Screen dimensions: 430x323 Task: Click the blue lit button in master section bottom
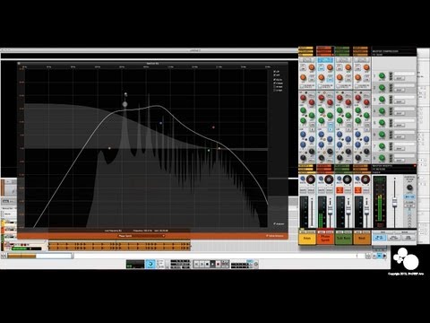click(380, 238)
